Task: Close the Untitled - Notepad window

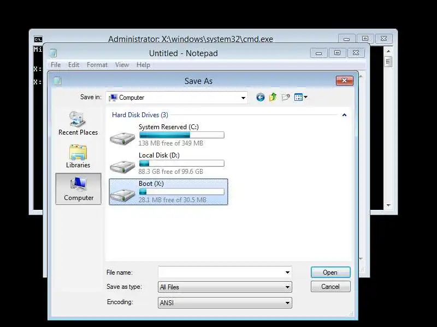Action: click(356, 53)
